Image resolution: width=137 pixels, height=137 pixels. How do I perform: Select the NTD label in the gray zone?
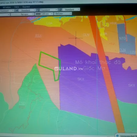[122, 38]
